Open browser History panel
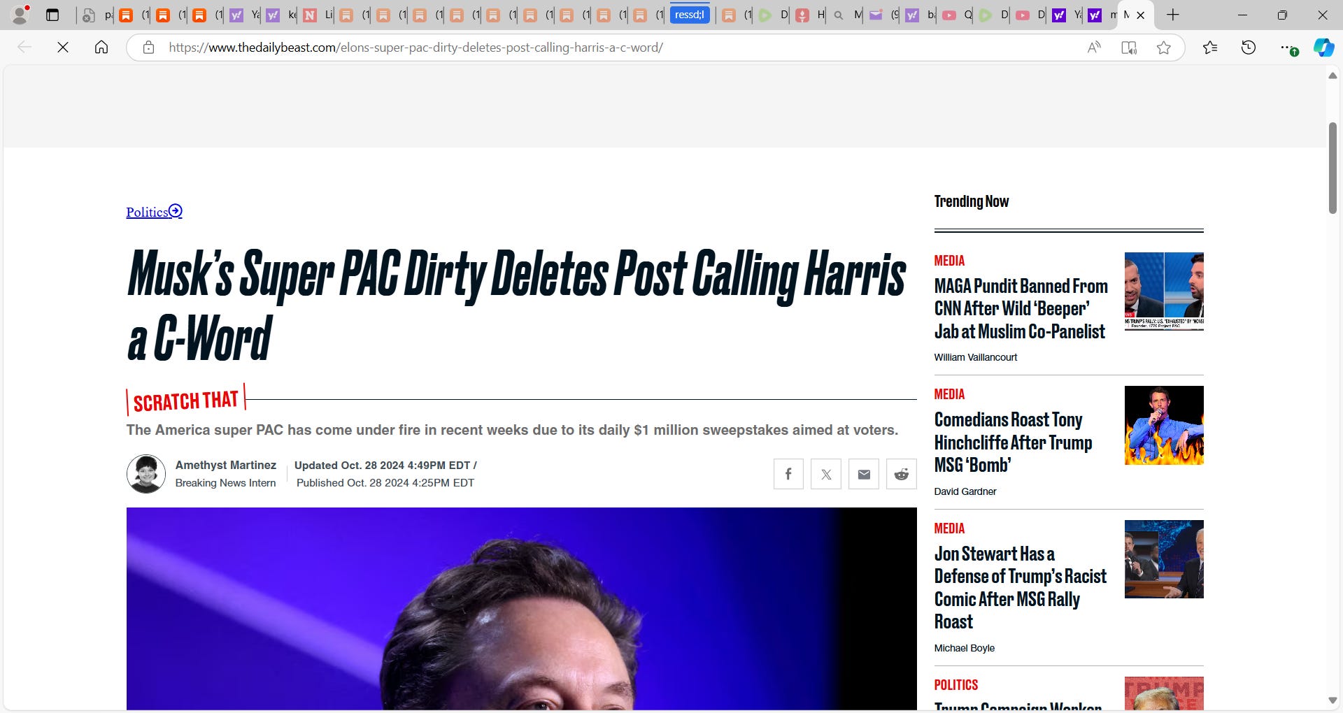This screenshot has height=713, width=1343. (x=1249, y=48)
